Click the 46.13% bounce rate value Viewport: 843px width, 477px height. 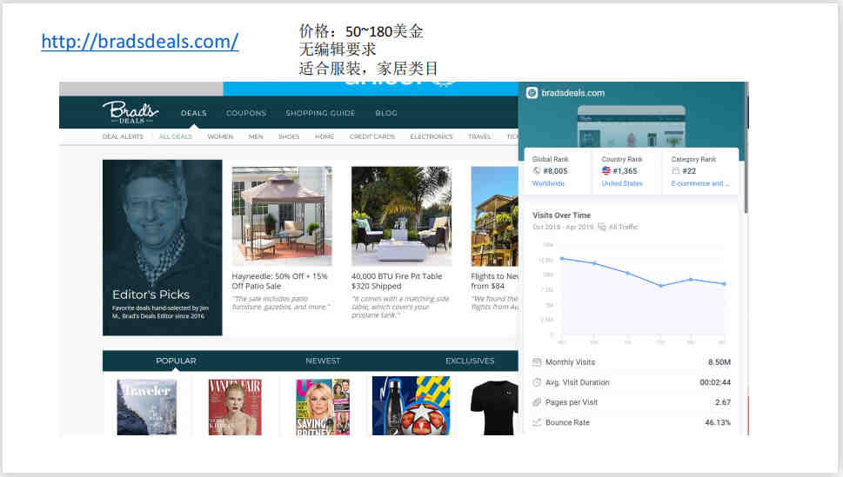718,423
